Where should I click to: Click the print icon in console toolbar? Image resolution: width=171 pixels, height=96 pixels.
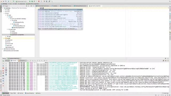6,73
